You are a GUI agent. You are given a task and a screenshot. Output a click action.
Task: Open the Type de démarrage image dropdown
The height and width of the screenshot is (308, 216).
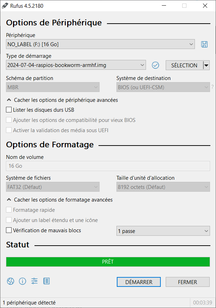point(76,65)
